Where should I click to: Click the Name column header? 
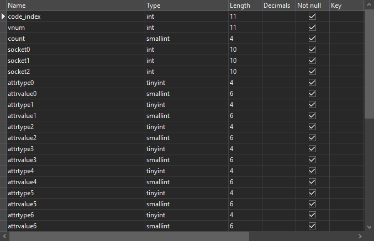pos(75,6)
